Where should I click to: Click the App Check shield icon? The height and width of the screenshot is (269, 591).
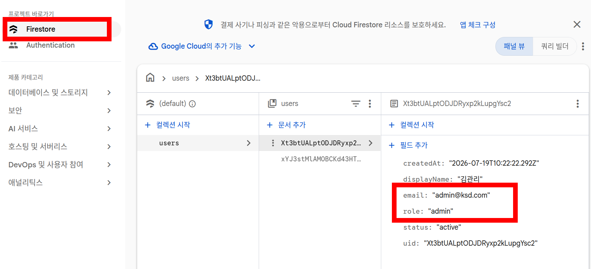208,24
